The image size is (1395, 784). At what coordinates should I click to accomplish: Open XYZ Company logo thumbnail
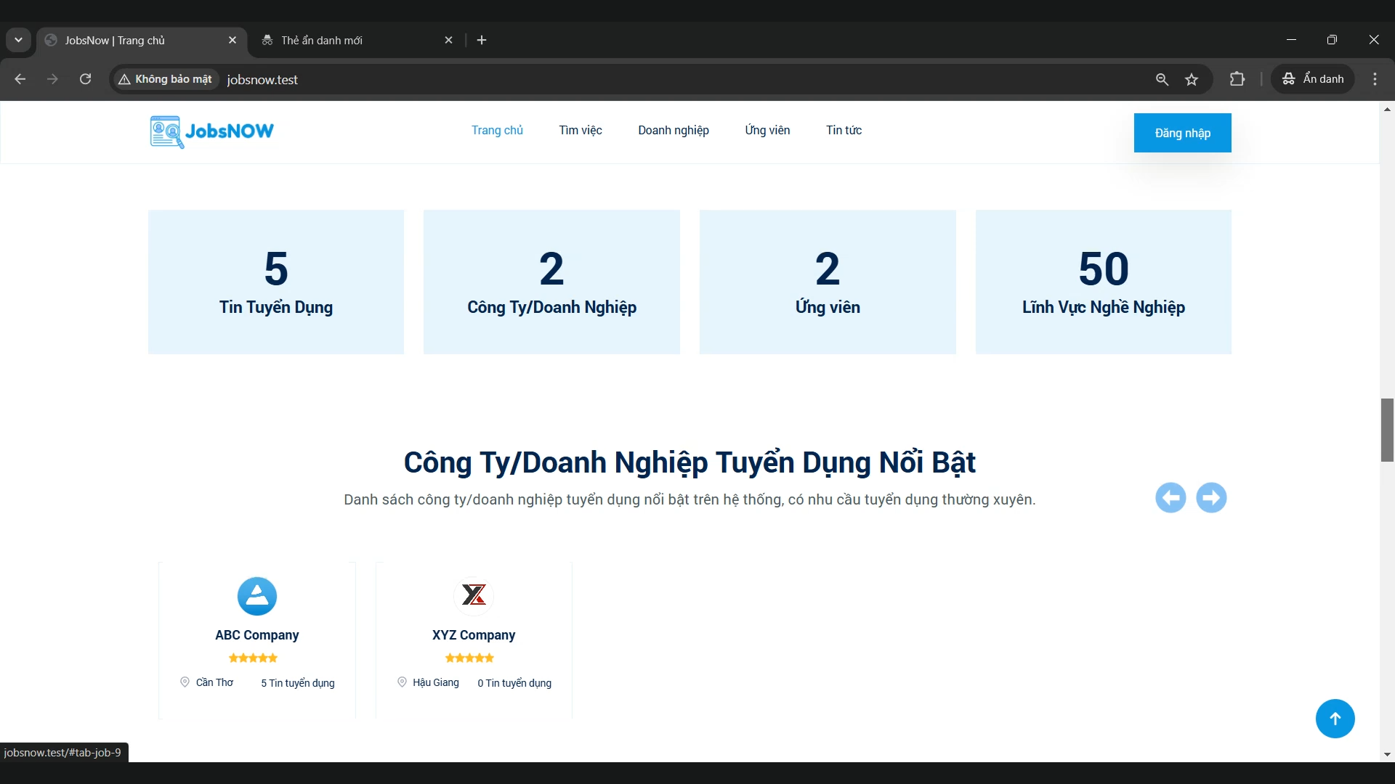pos(474,596)
